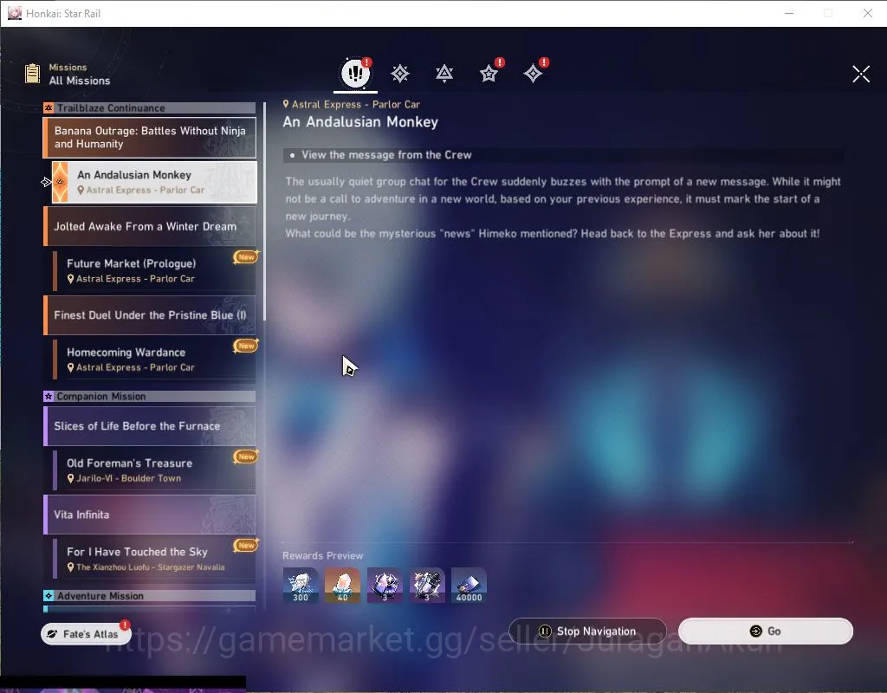887x693 pixels.
Task: Switch to Trailblaze Mission filter icon
Action: click(400, 74)
